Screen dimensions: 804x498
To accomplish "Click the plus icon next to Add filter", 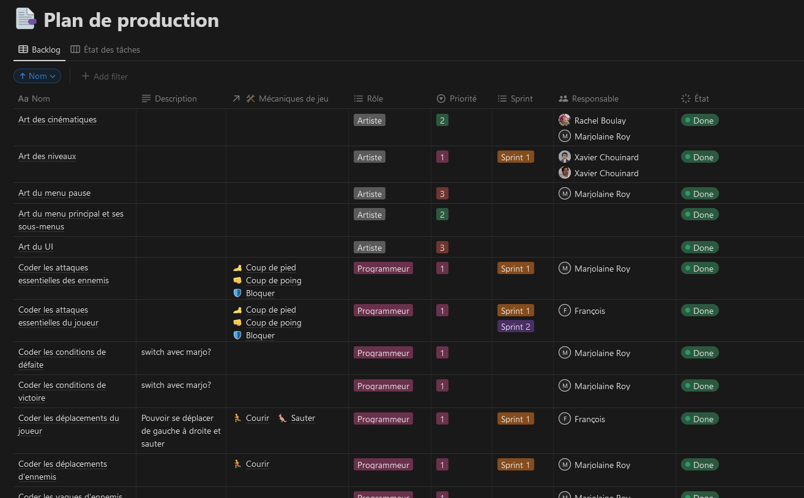I will pyautogui.click(x=86, y=76).
